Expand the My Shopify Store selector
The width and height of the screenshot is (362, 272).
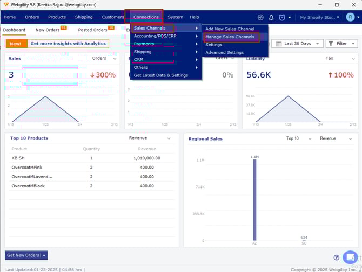click(x=320, y=17)
